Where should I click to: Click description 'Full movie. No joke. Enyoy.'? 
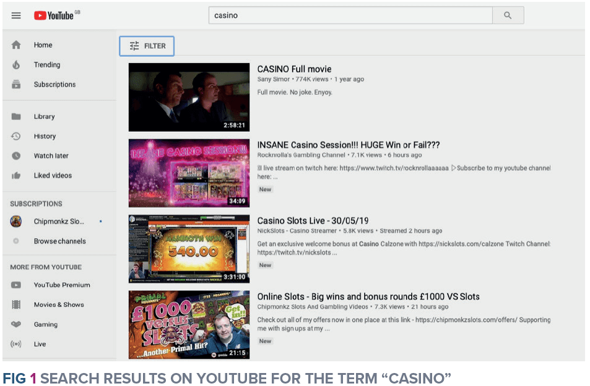(295, 92)
